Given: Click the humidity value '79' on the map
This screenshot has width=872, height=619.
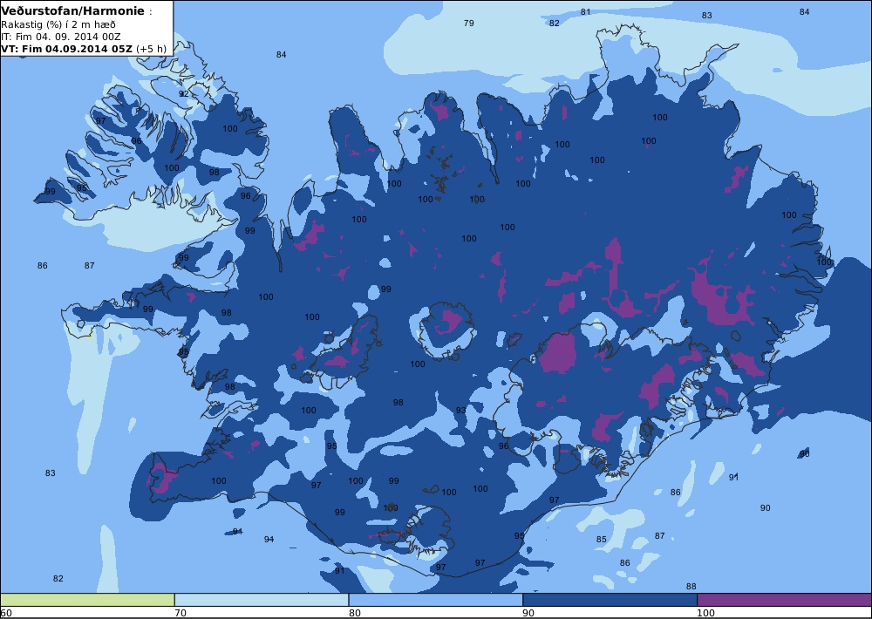Looking at the screenshot, I should pos(469,23).
